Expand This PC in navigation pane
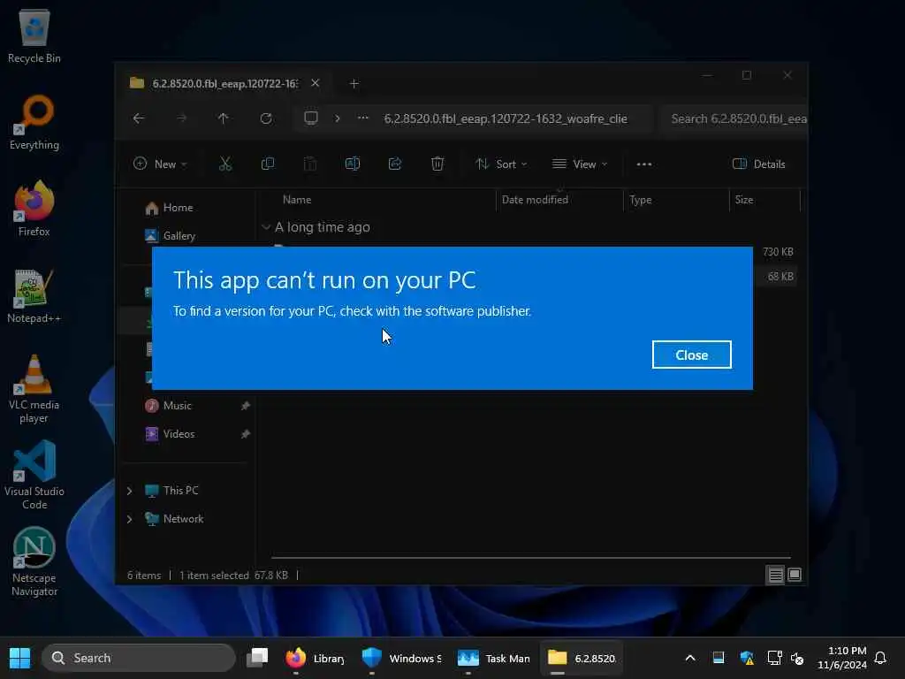Screen dimensions: 905x679 (x=129, y=491)
